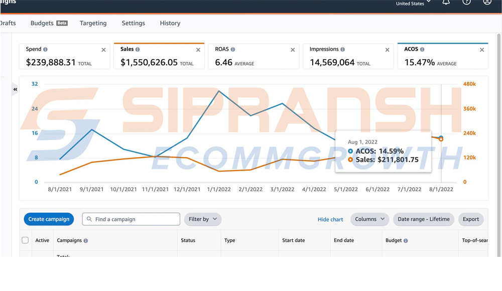Switch to the Targeting tab

click(93, 23)
